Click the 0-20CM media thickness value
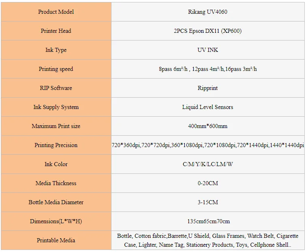306x252 pixels. pos(208,183)
